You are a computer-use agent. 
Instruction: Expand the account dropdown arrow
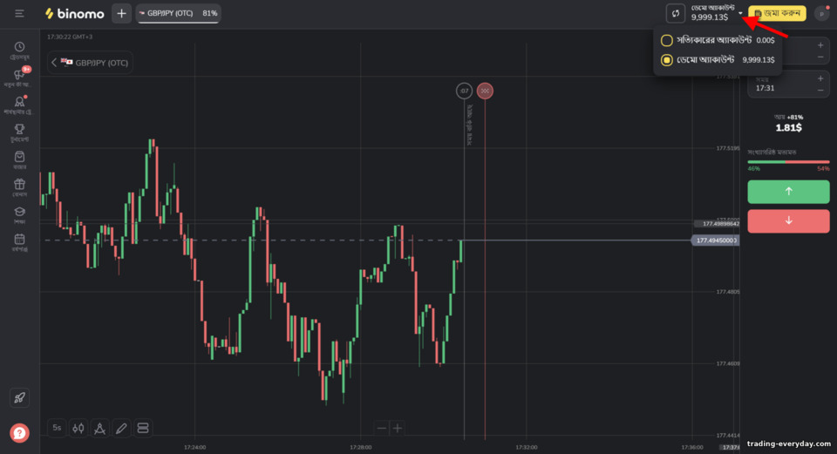[740, 13]
